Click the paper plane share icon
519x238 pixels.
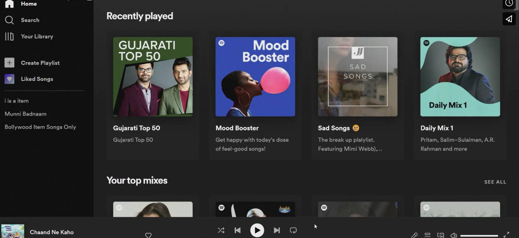point(509,19)
